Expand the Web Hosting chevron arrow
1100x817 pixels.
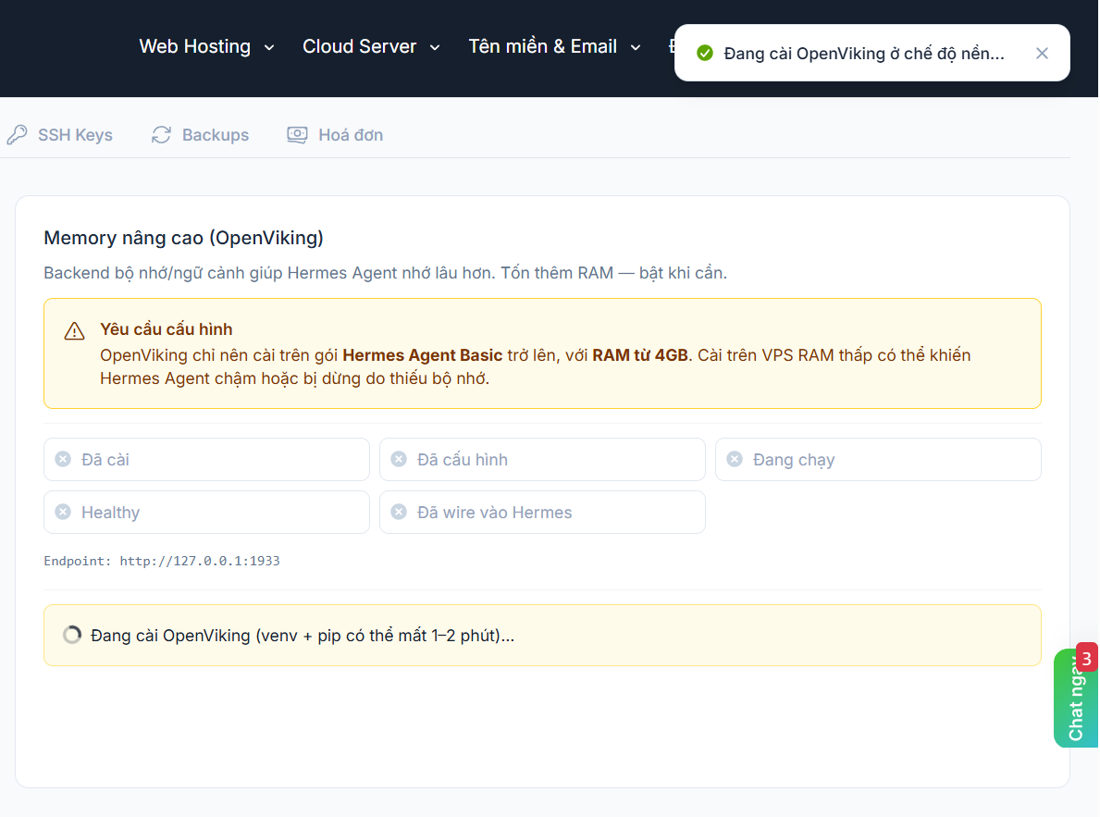tap(268, 48)
